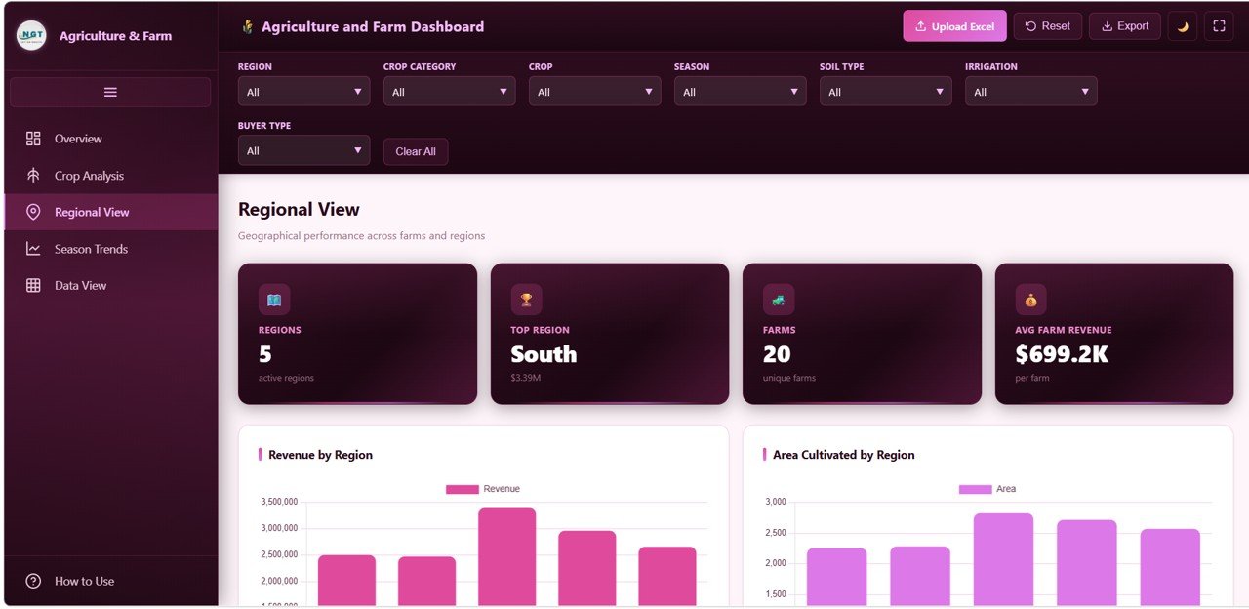Click the Upload Excel button
The height and width of the screenshot is (609, 1249).
click(x=954, y=25)
